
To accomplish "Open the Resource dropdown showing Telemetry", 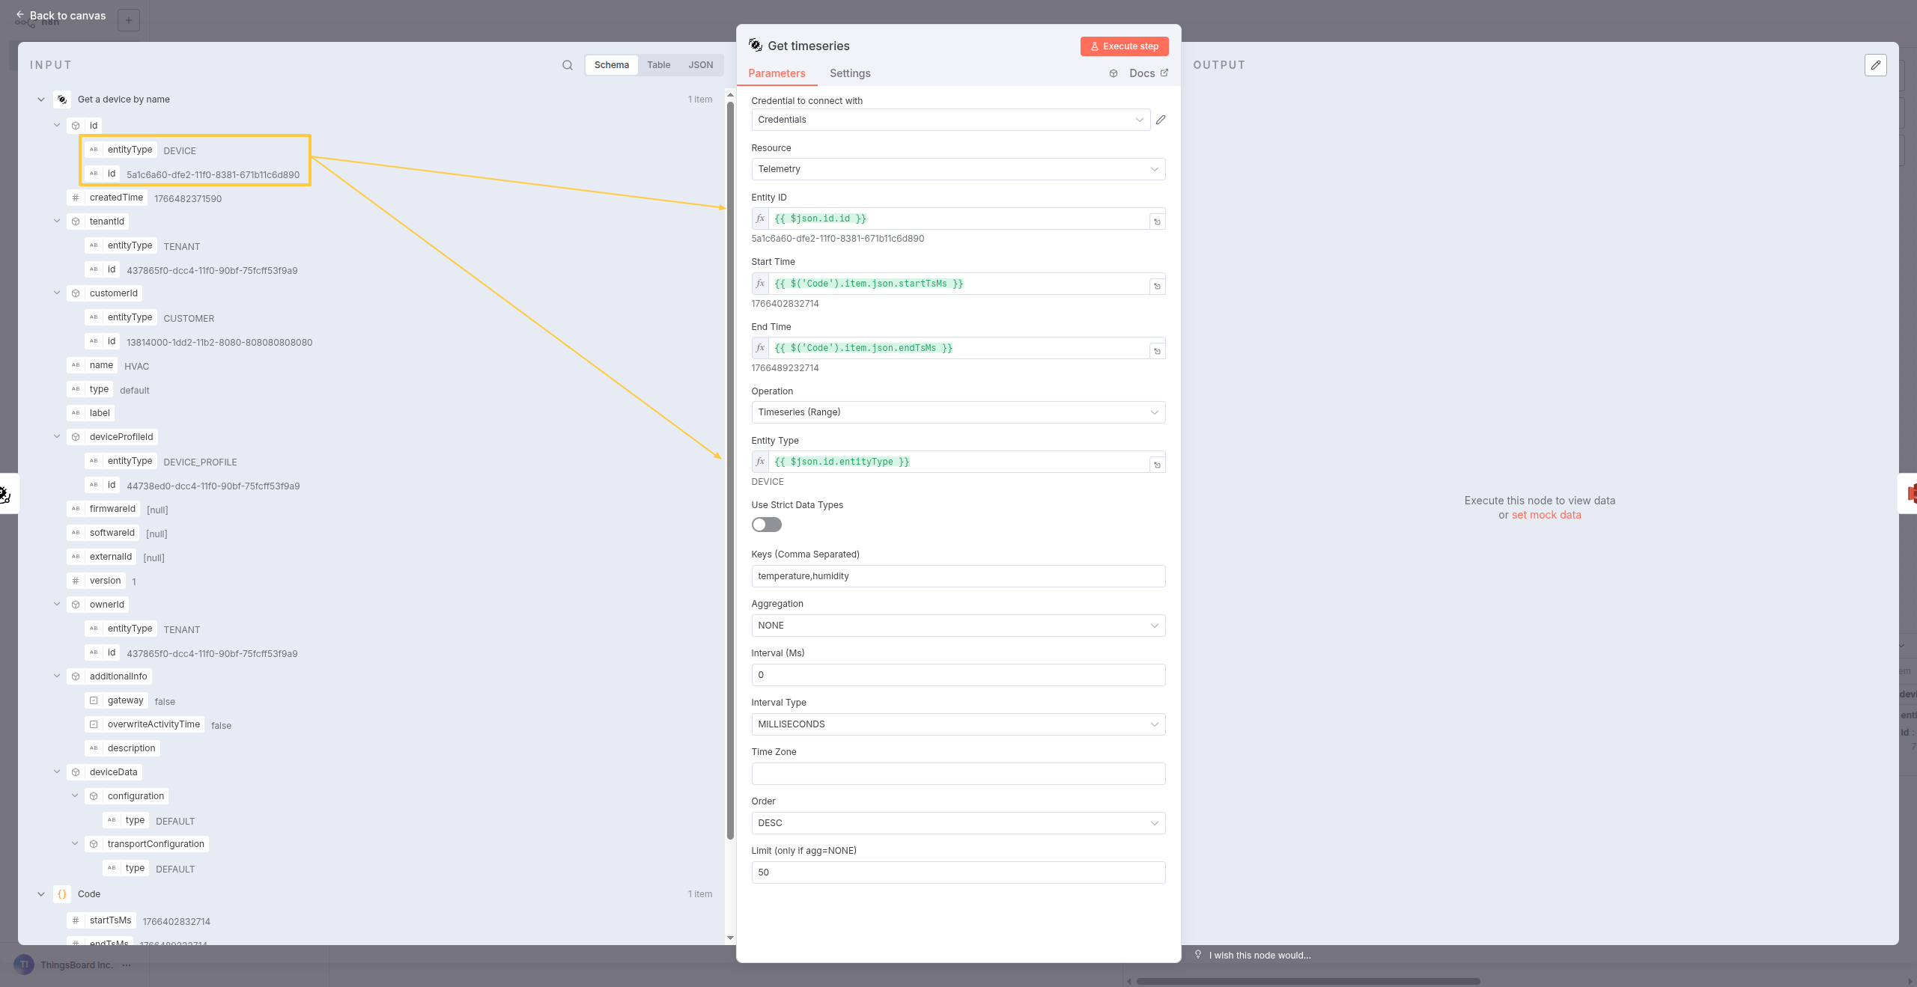I will click(x=958, y=169).
